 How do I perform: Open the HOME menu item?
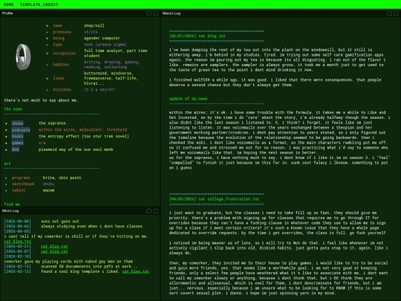[8, 4]
